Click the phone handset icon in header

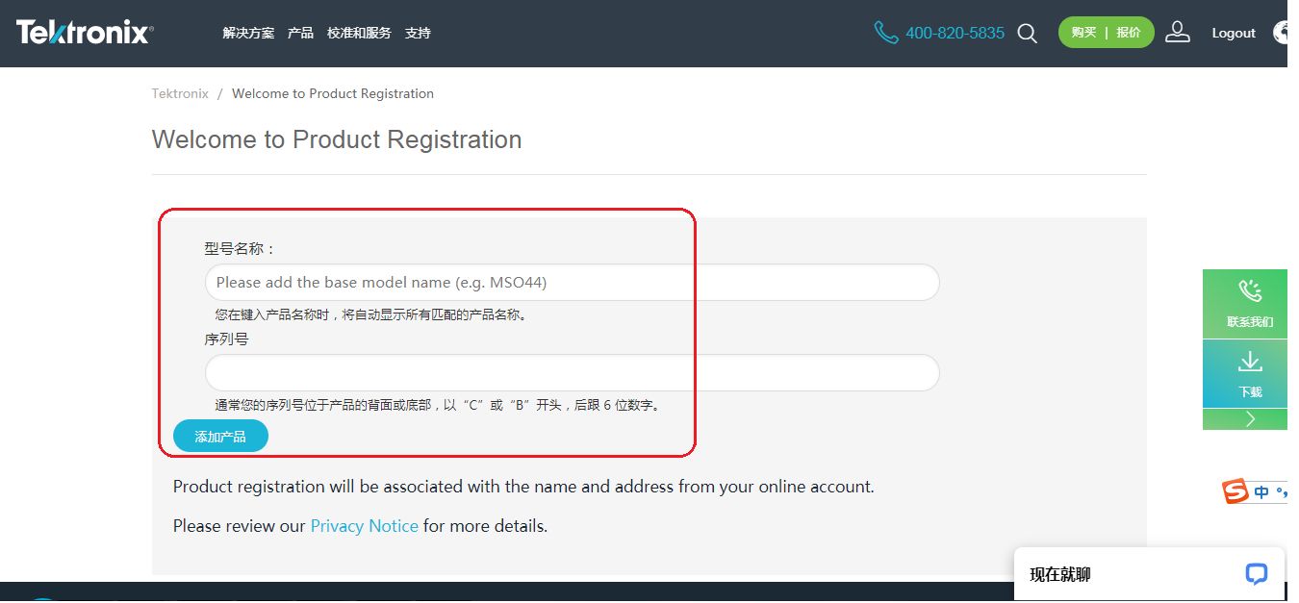click(x=886, y=33)
